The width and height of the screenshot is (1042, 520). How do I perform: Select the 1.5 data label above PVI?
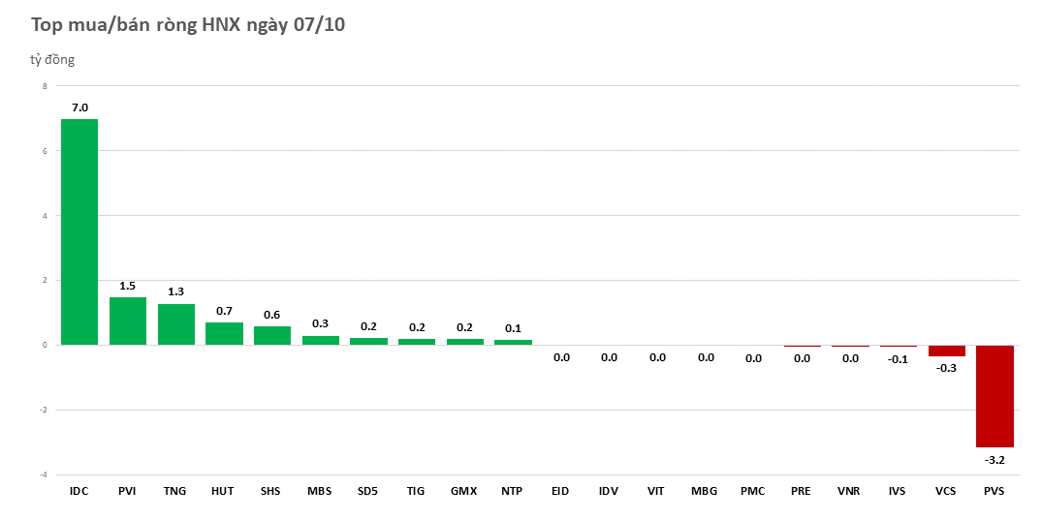128,286
